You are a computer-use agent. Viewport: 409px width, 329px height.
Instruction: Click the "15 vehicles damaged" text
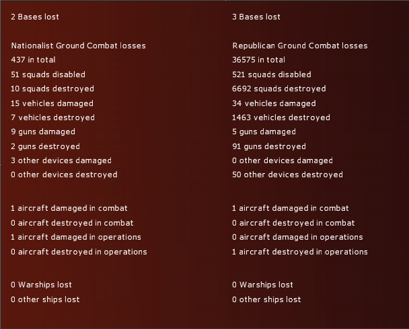pos(52,103)
